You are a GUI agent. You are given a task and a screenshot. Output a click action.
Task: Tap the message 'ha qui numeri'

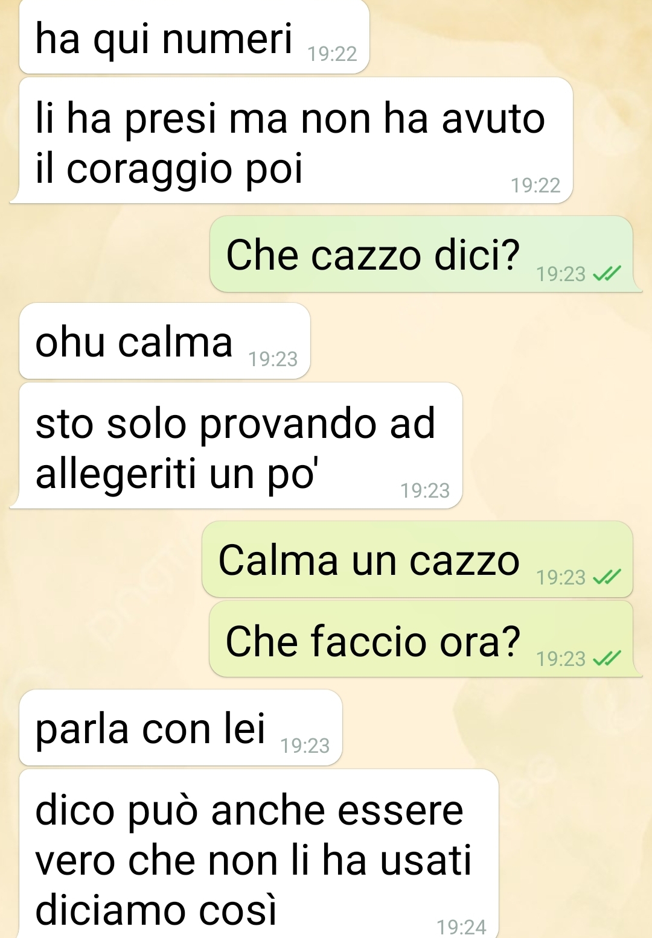(x=194, y=37)
